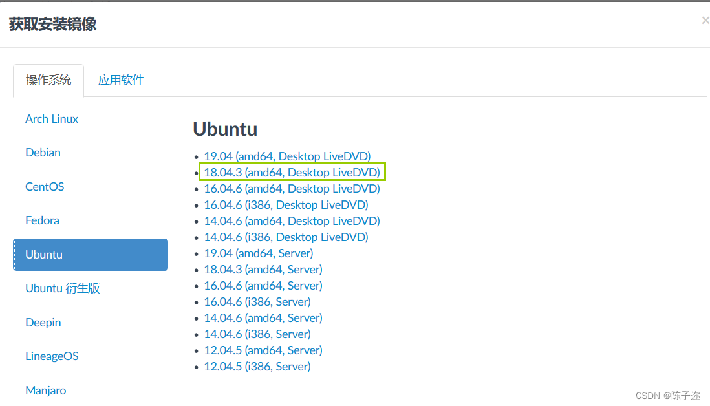Open Ubuntu 衍生版 in the sidebar
Viewport: 710px width, 406px height.
point(63,288)
